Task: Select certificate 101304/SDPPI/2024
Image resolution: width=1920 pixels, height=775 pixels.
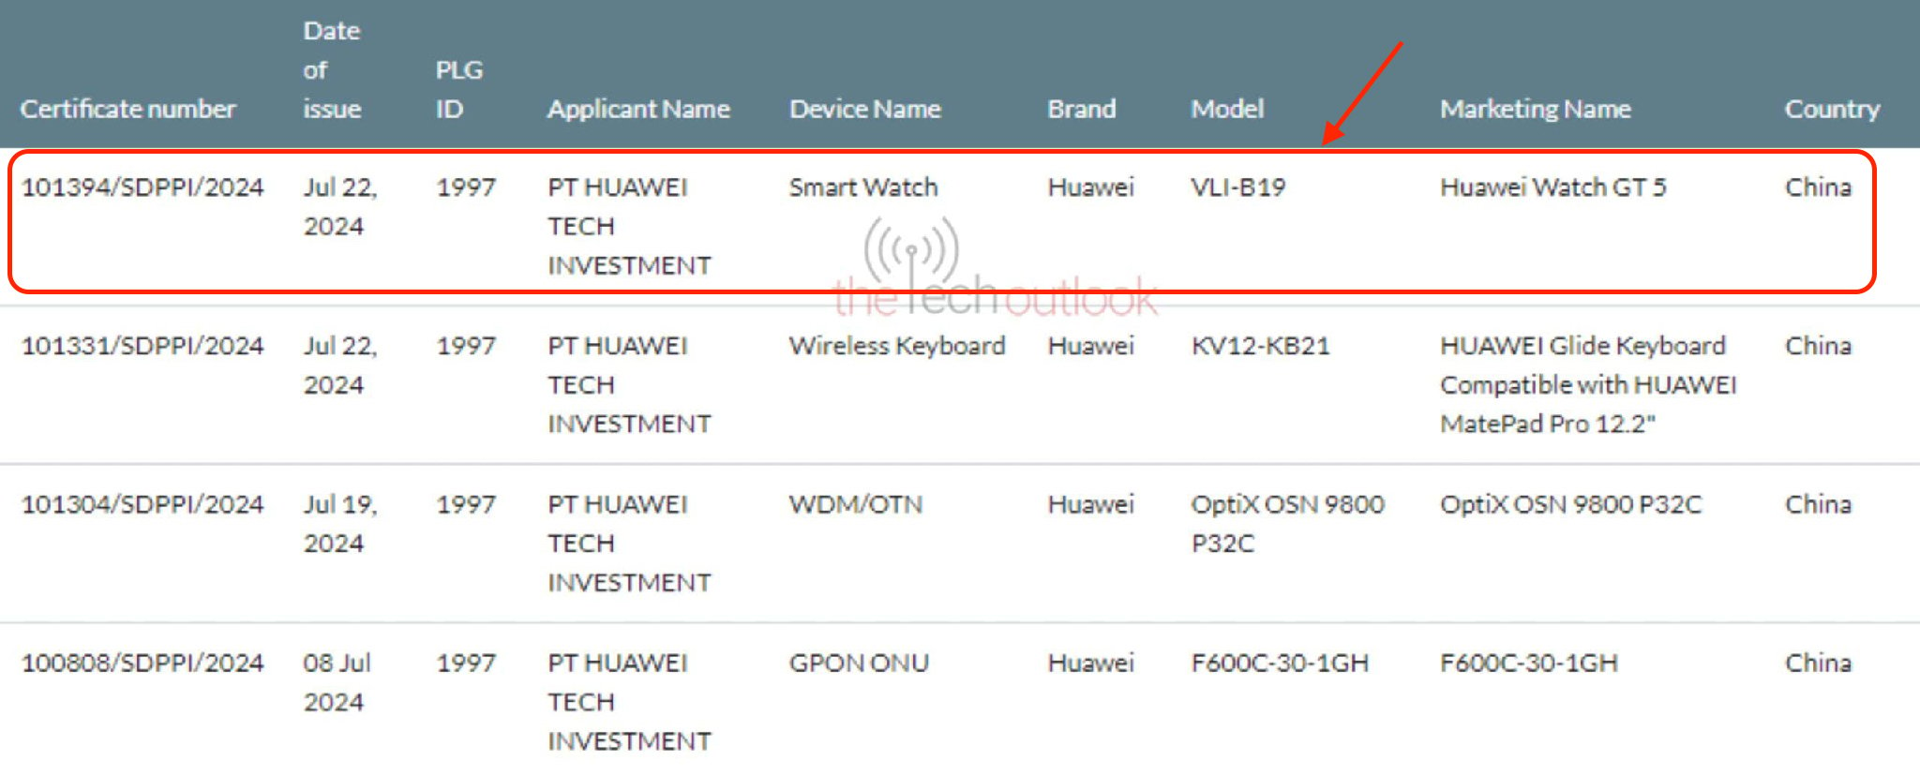Action: (142, 504)
